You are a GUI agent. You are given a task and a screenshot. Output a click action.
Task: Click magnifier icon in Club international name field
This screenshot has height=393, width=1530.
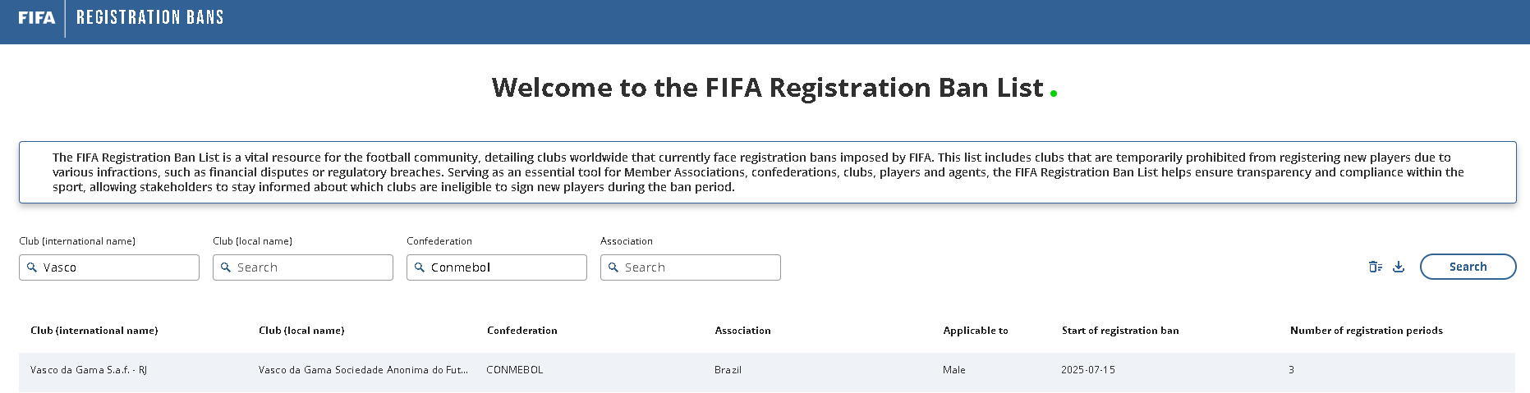[x=32, y=267]
